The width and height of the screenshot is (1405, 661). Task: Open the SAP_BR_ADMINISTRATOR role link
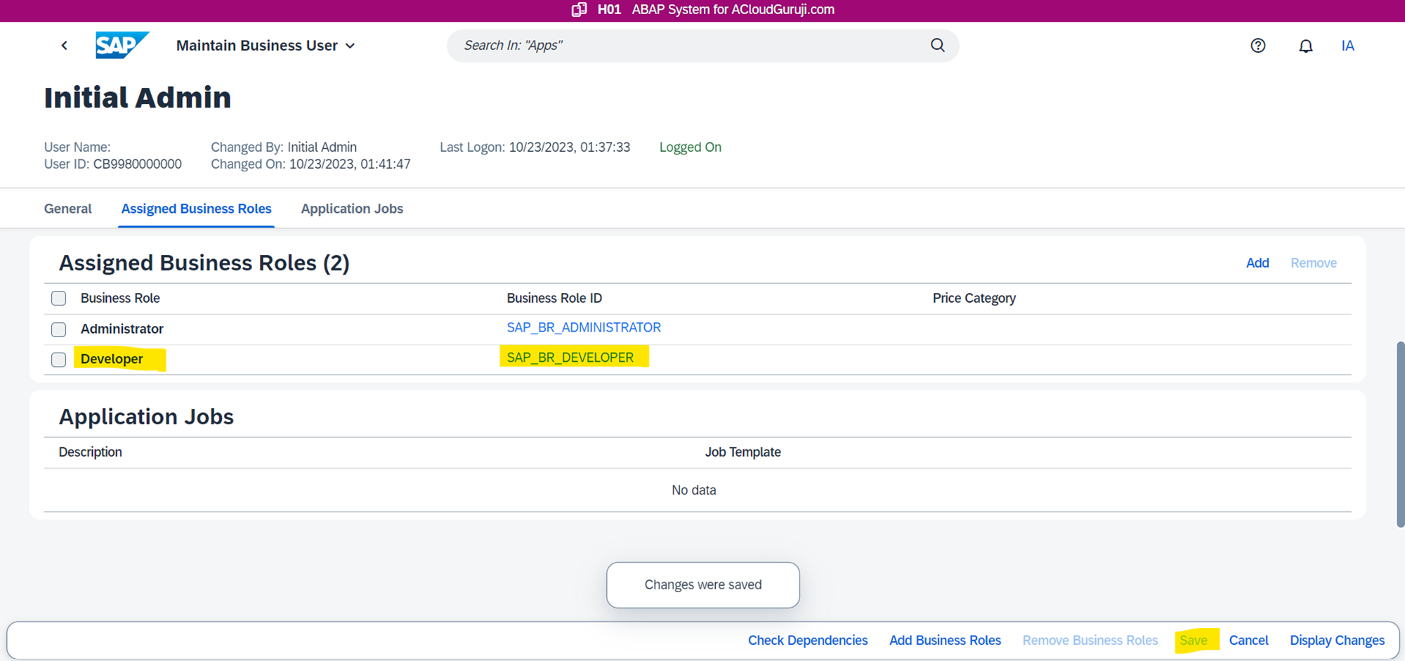(x=583, y=327)
